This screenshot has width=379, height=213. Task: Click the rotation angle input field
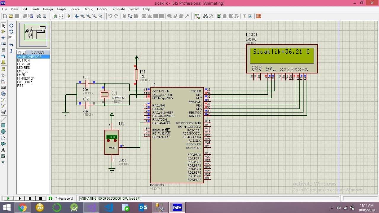click(x=12, y=37)
